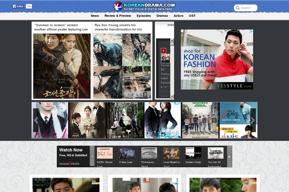Open the Golden Cross thumbnail

[193, 153]
